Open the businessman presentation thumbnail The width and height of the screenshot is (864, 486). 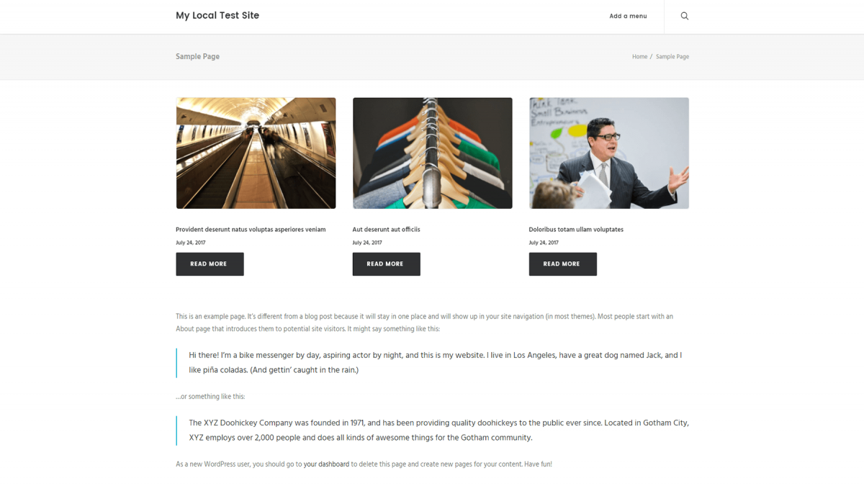coord(609,153)
